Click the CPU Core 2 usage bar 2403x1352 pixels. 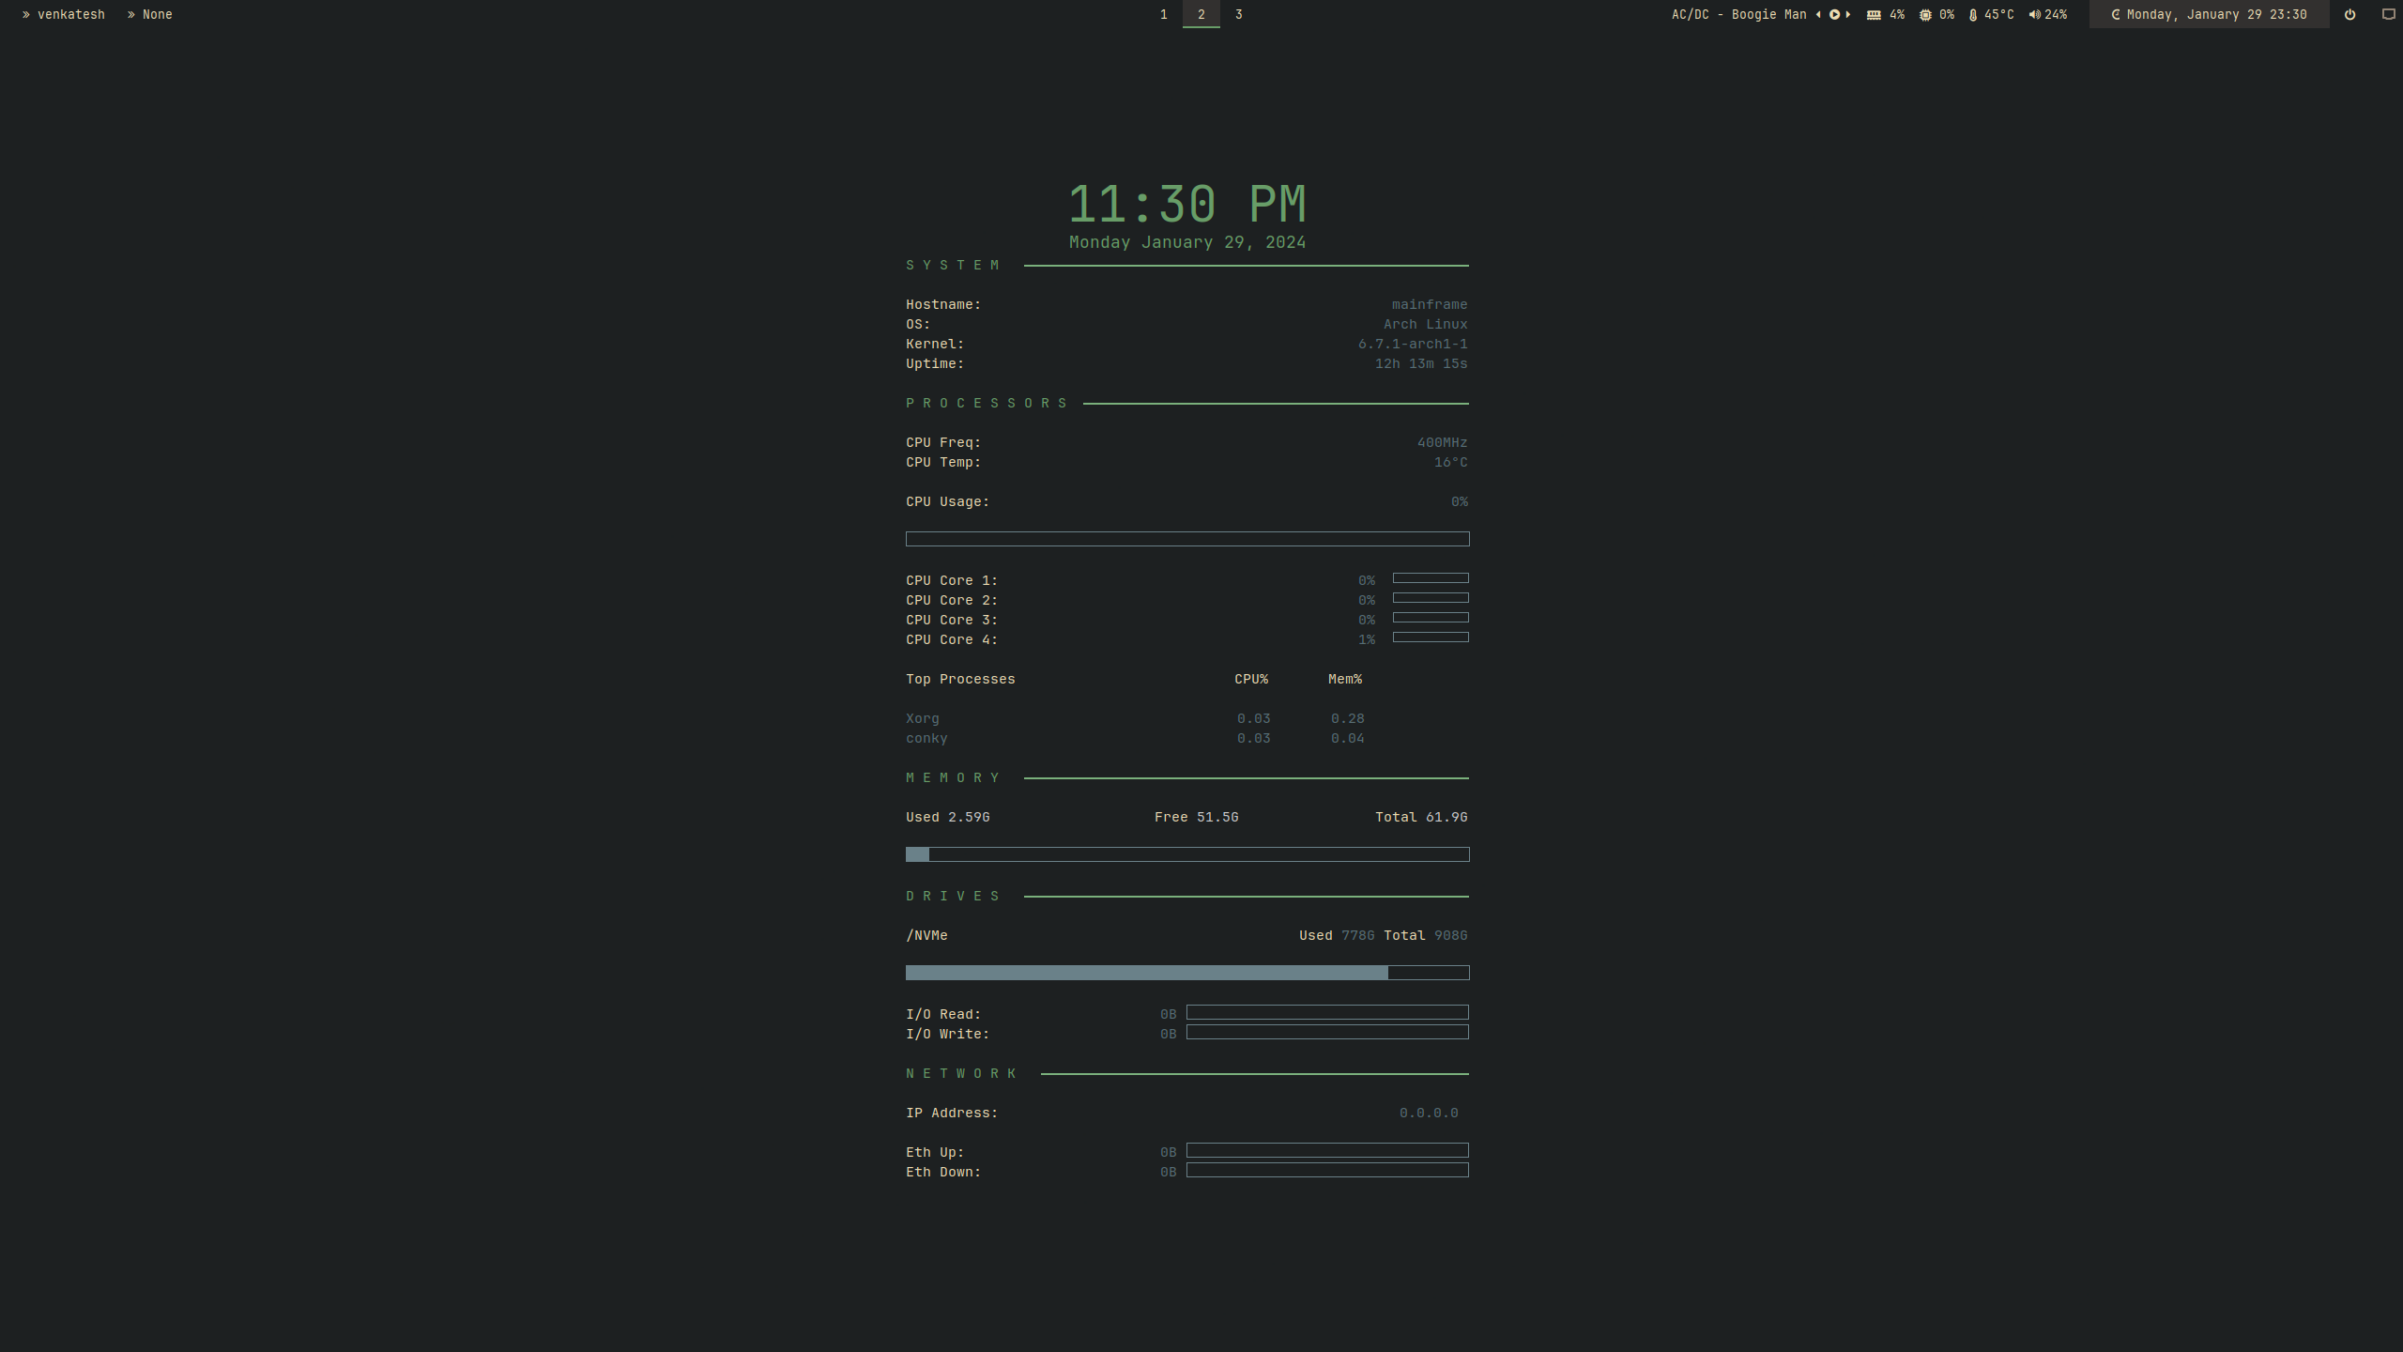[x=1431, y=598]
